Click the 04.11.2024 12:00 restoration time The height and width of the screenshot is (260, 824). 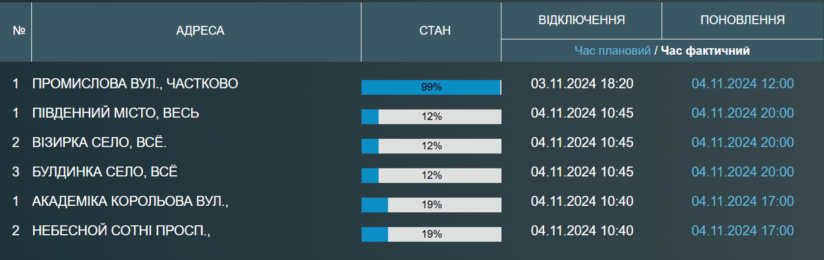[743, 84]
